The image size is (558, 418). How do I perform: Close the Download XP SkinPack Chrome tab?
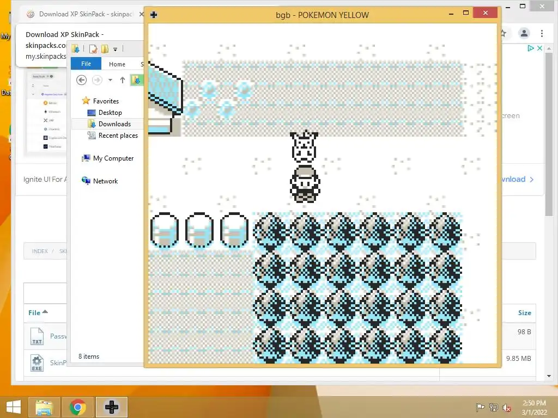tap(141, 14)
